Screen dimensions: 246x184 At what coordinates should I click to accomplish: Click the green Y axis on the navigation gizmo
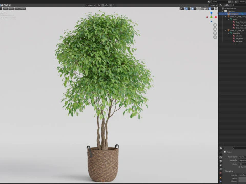(x=211, y=17)
